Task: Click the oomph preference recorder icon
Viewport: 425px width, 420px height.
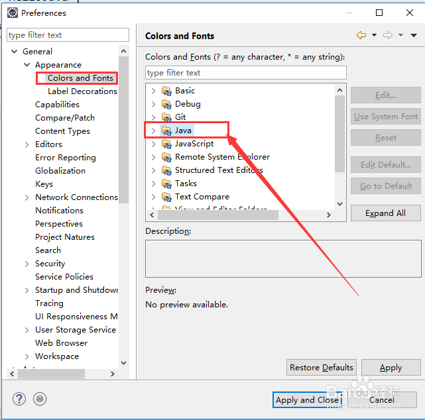Action: 40,399
